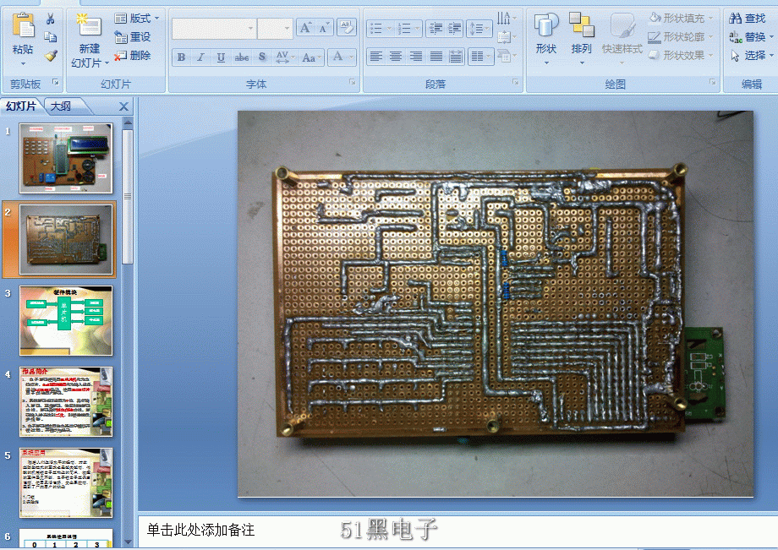The width and height of the screenshot is (778, 550).
Task: Switch to the 大纲 outline tab
Action: [61, 106]
